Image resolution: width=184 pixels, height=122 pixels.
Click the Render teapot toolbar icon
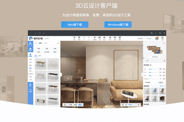pyautogui.click(x=115, y=38)
